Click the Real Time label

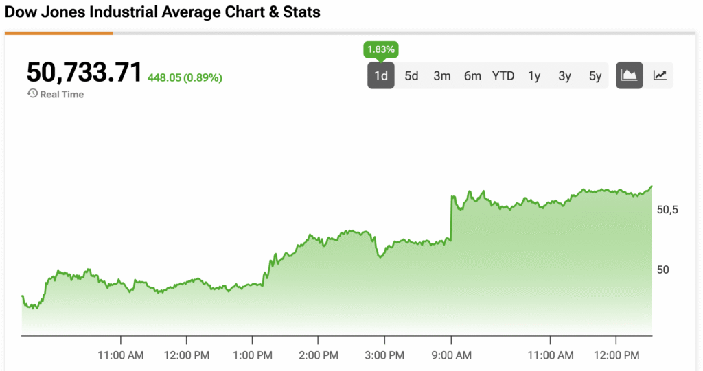pos(62,94)
